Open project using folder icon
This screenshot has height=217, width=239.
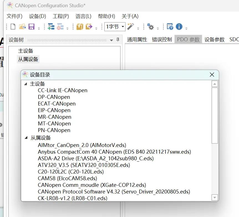pyautogui.click(x=22, y=27)
